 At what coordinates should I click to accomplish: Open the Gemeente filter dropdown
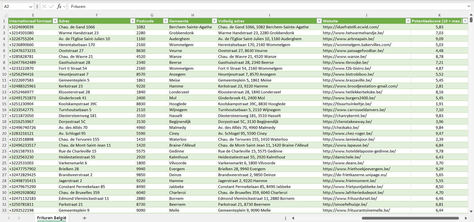(x=214, y=21)
